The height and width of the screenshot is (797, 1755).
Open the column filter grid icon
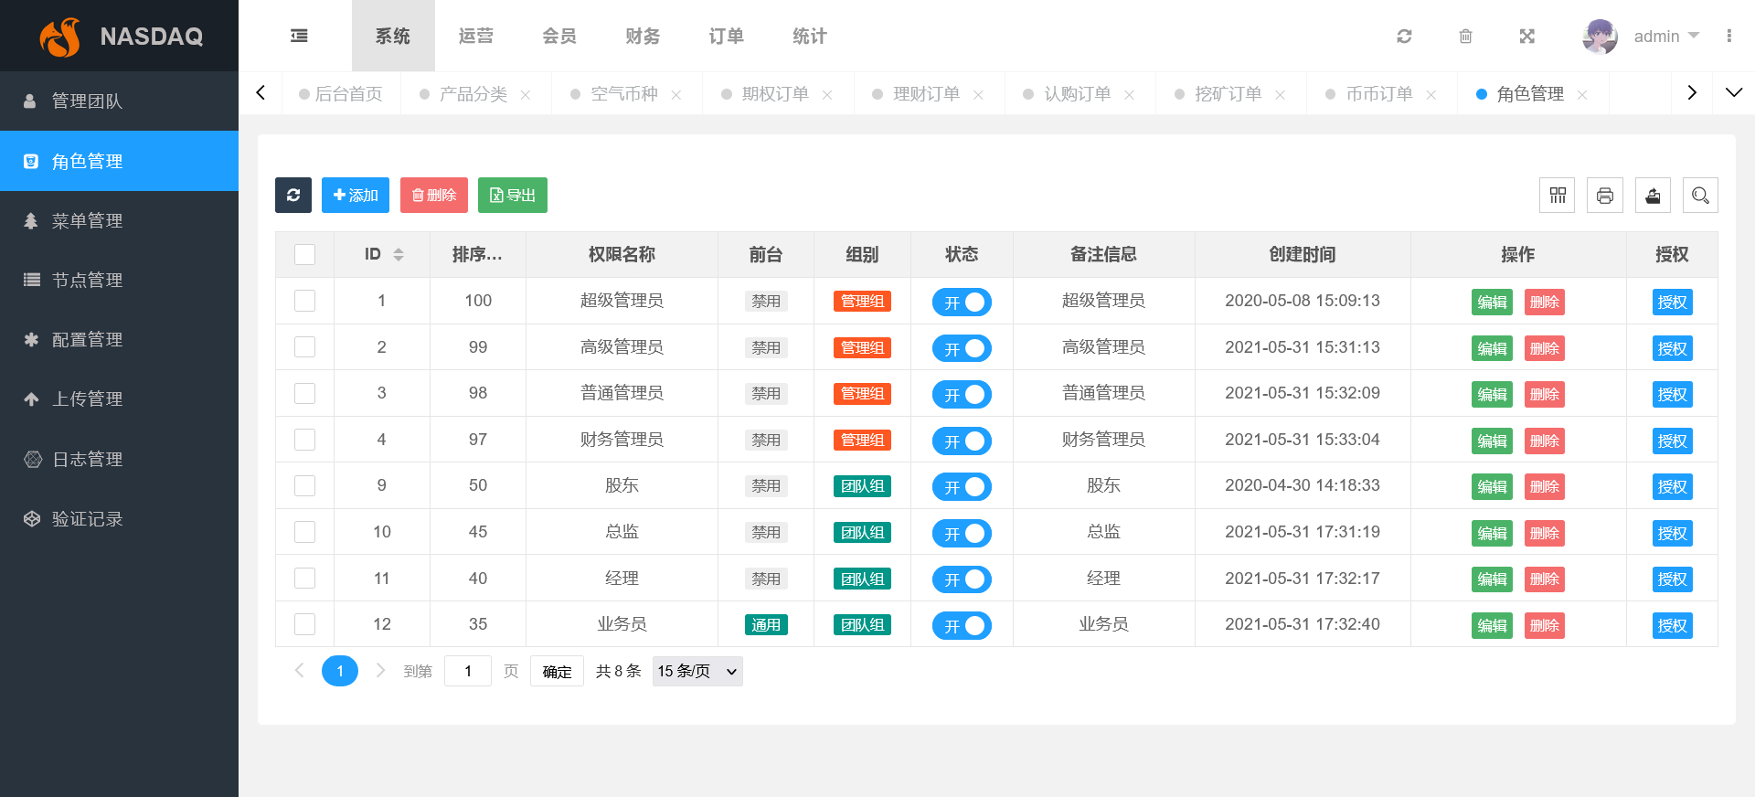tap(1558, 196)
